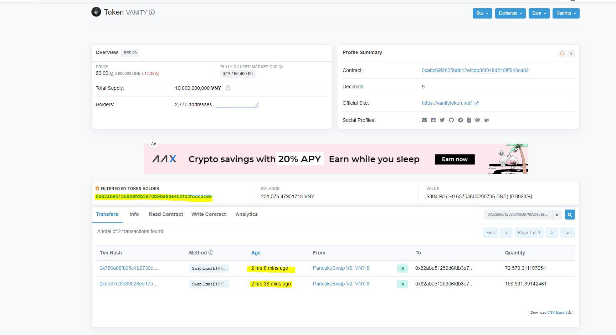This screenshot has height=335, width=616.
Task: Click the CSV Export download icon
Action: tap(570, 313)
